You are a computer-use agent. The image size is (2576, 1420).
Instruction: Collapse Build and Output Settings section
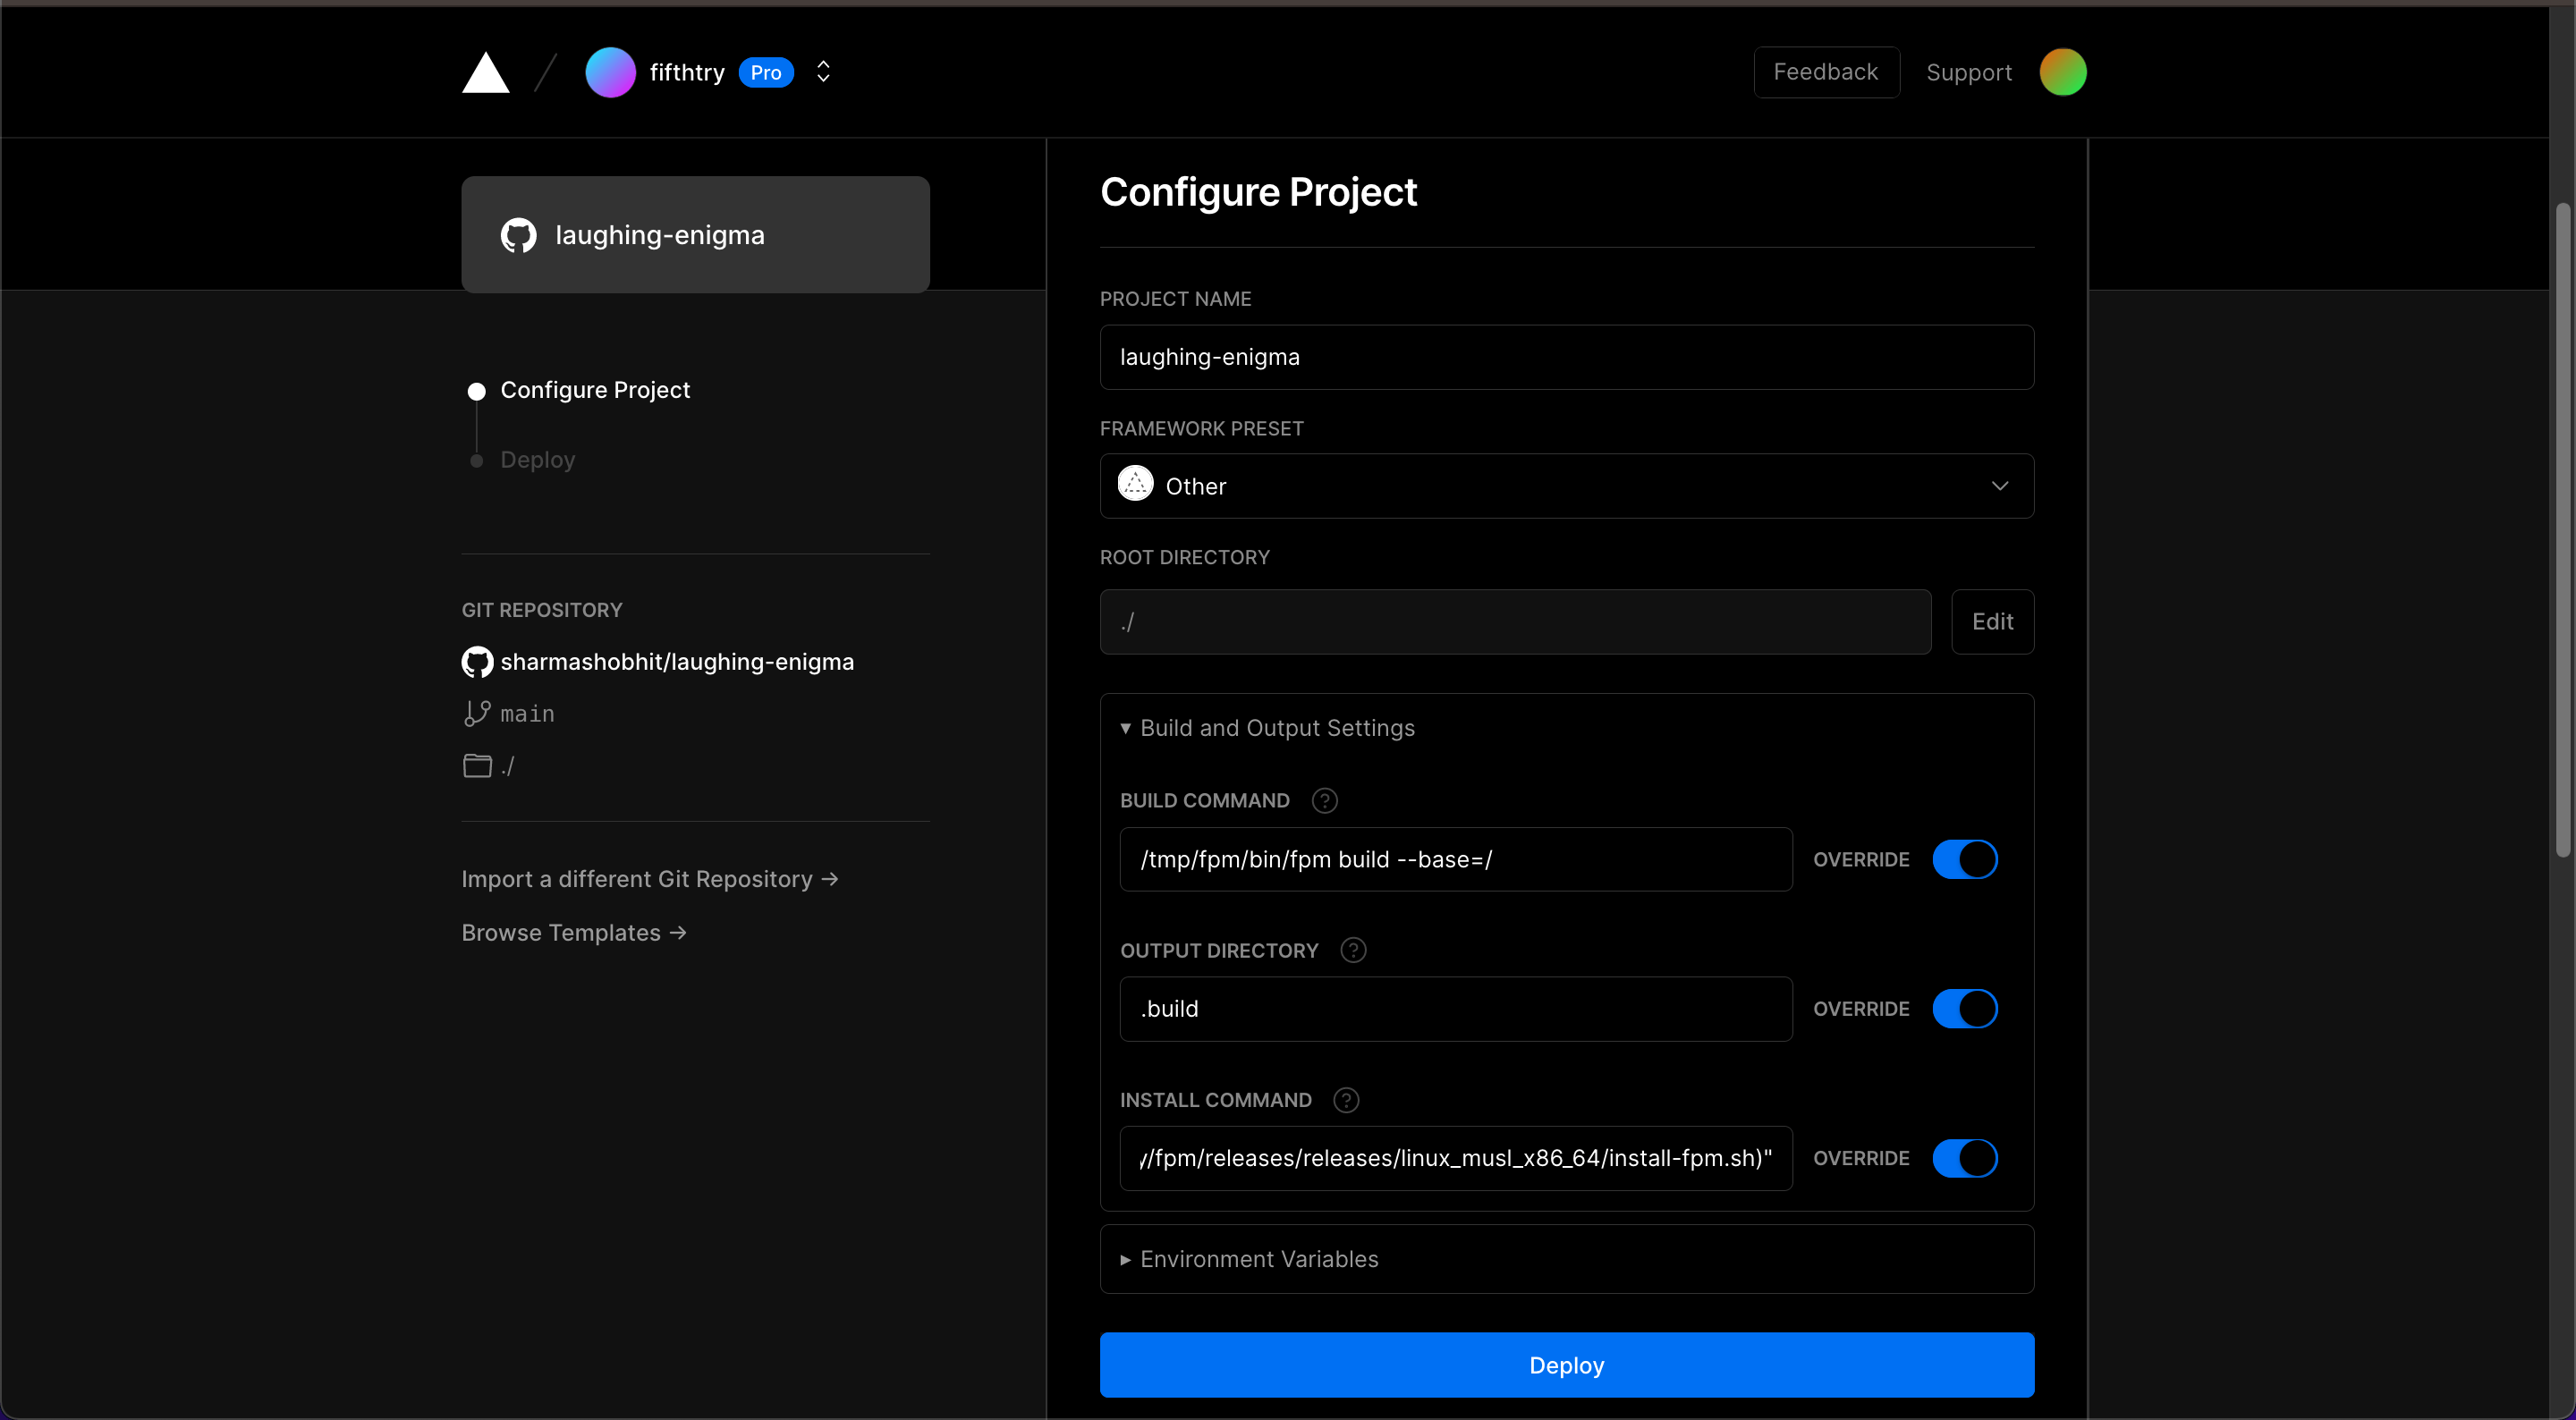pos(1267,728)
